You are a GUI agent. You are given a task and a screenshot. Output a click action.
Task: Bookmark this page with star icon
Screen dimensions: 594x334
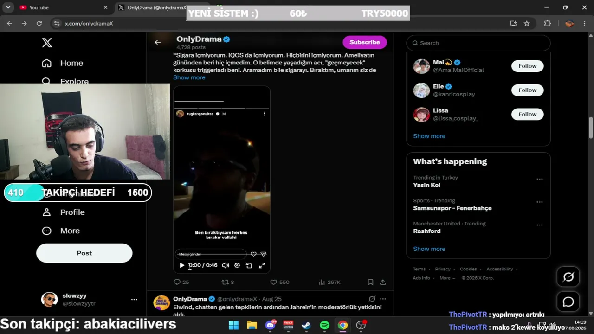click(x=527, y=23)
